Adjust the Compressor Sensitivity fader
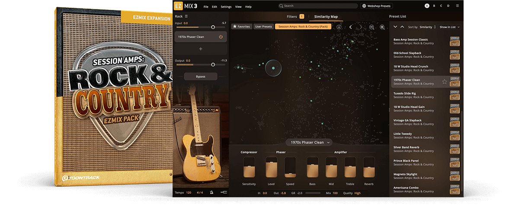The height and width of the screenshot is (211, 519). 249,167
